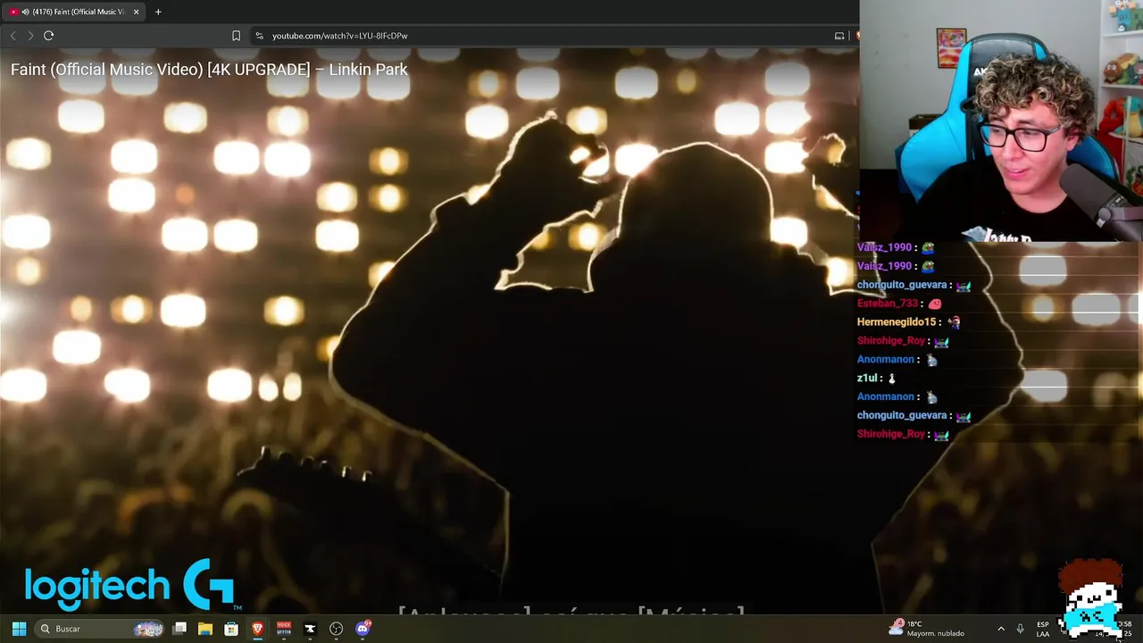Click the microphone tray icon
The height and width of the screenshot is (643, 1143).
(1020, 629)
